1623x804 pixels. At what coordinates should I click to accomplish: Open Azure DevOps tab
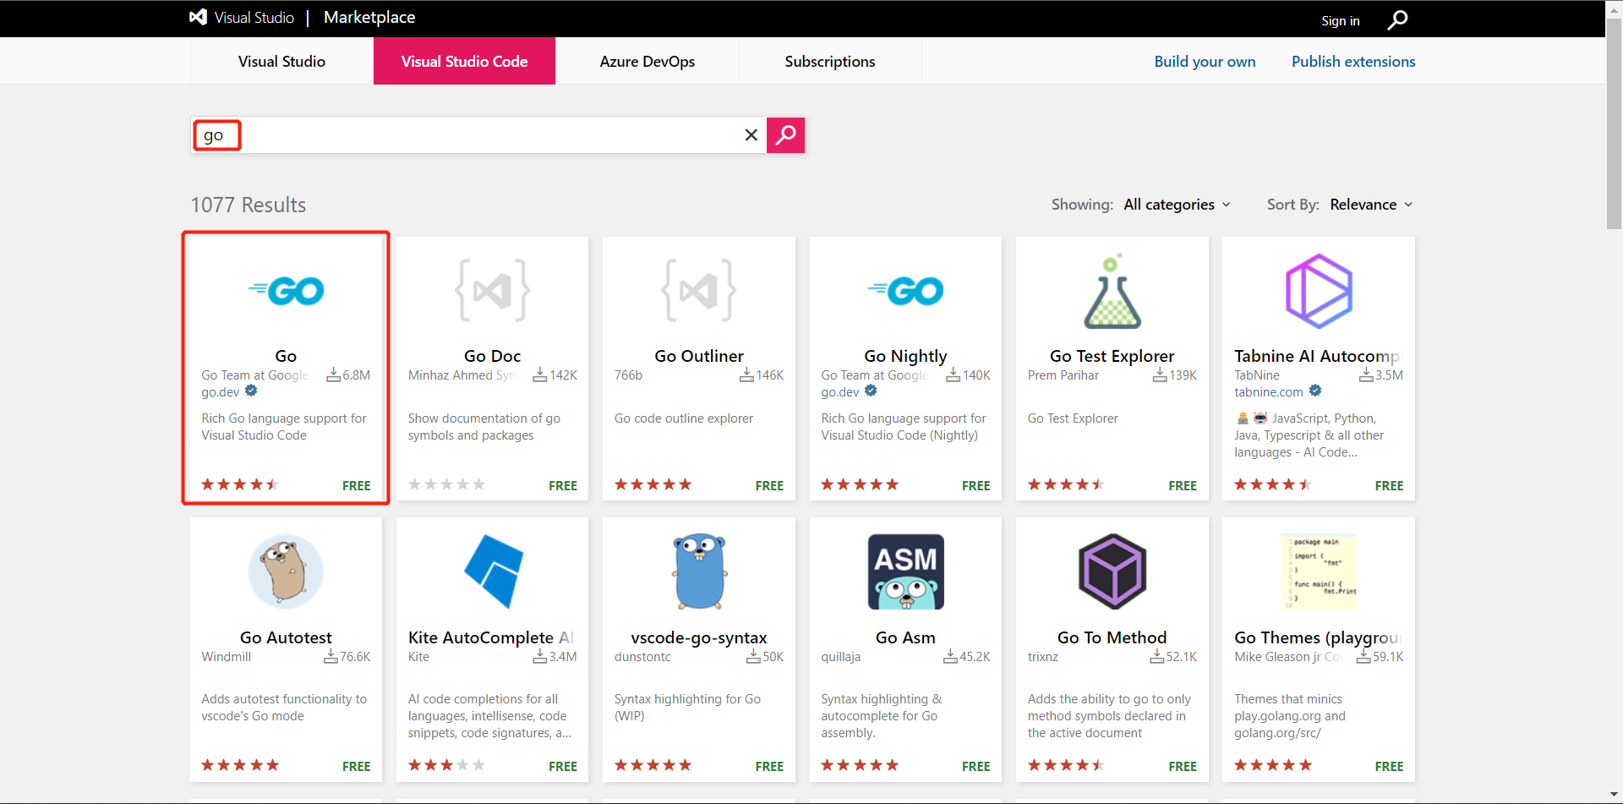[x=647, y=61]
